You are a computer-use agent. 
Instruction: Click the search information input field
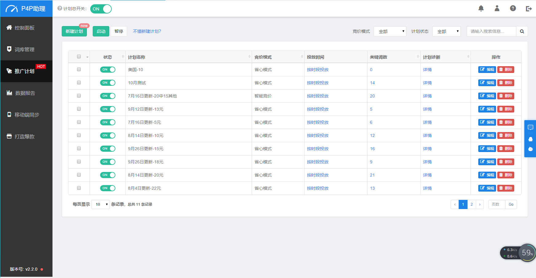491,31
